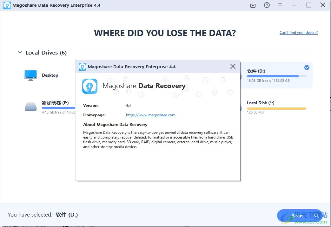Select the 软件 (D:) drive label

tap(256, 71)
